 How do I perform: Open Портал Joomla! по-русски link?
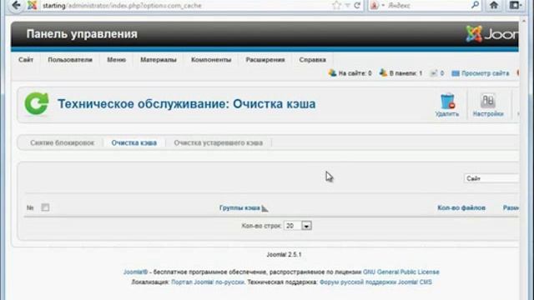[208, 282]
